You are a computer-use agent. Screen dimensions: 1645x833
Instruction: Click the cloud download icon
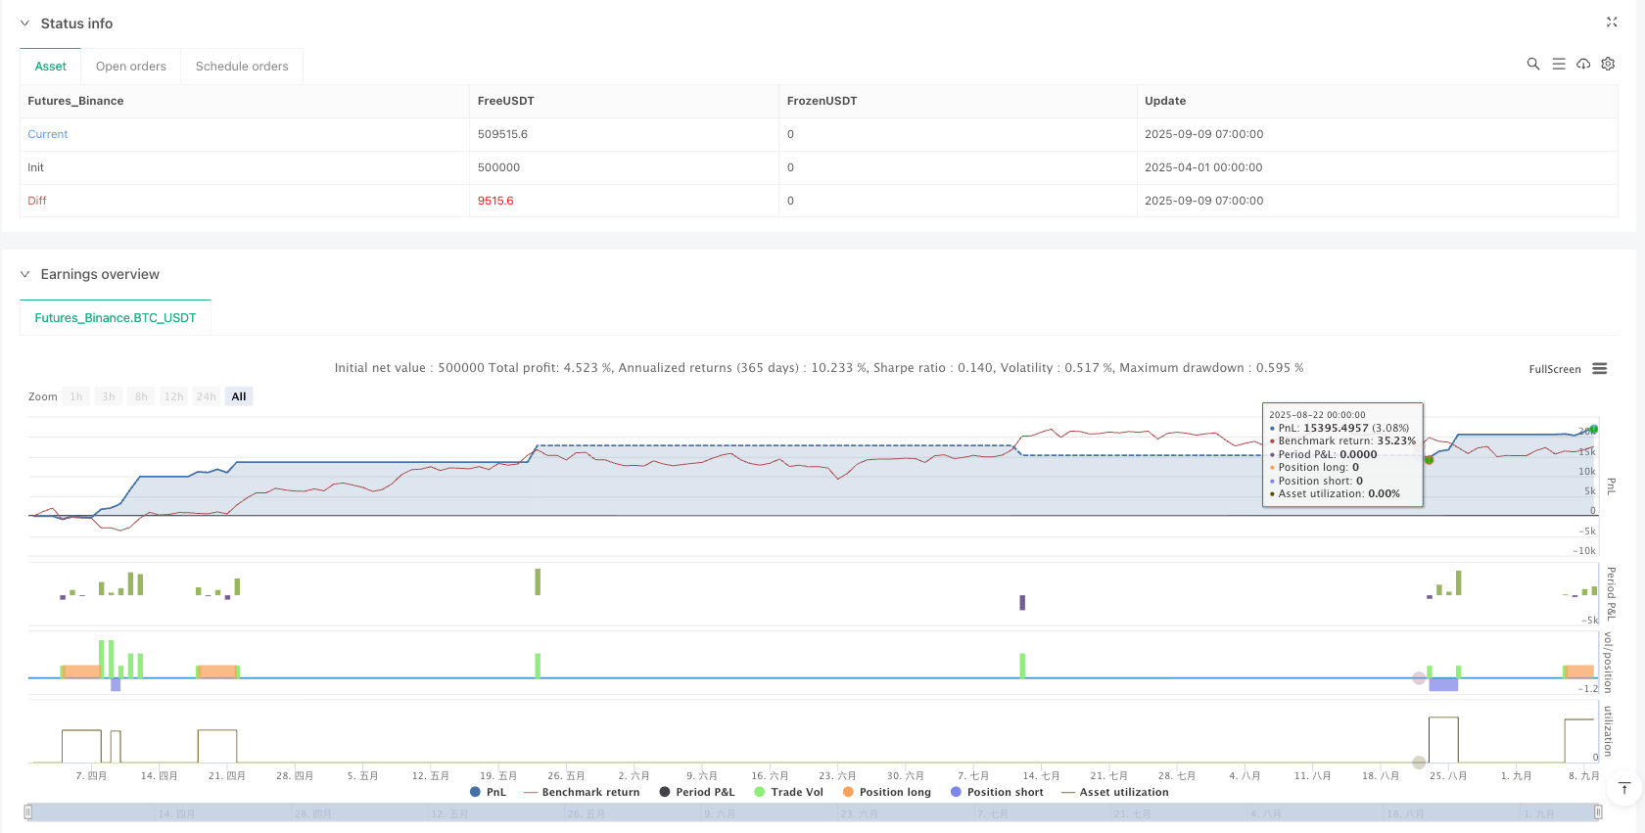(x=1583, y=64)
